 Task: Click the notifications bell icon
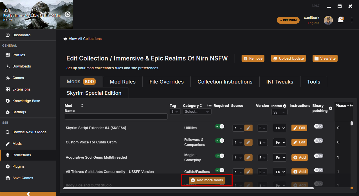click(340, 20)
